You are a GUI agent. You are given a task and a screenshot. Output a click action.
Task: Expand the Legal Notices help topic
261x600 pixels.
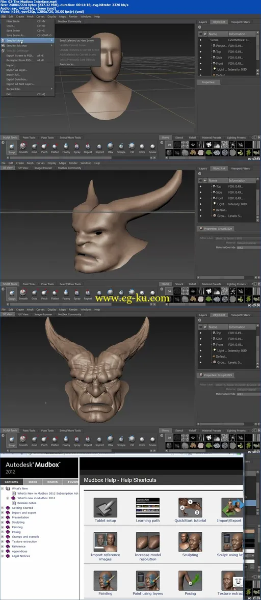click(3, 556)
